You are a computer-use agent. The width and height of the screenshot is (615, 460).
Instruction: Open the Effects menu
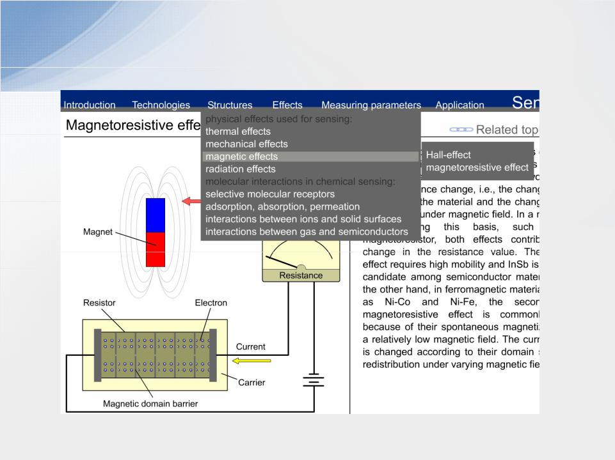tap(287, 105)
